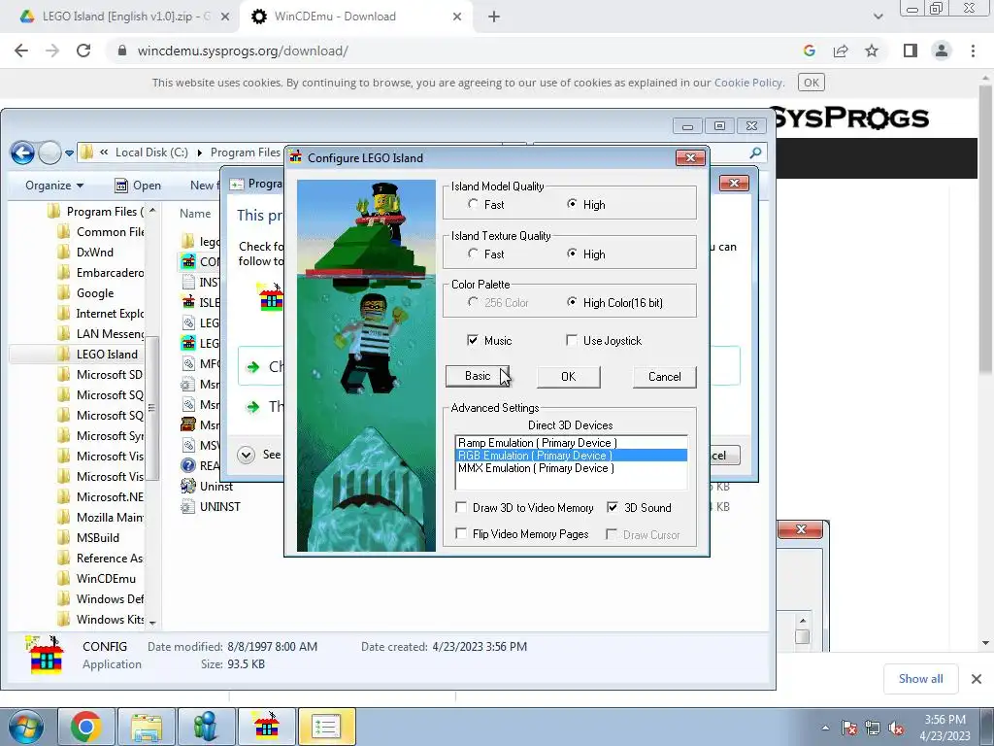The width and height of the screenshot is (994, 746).
Task: Select DxWnd folder in tree
Action: tap(94, 252)
